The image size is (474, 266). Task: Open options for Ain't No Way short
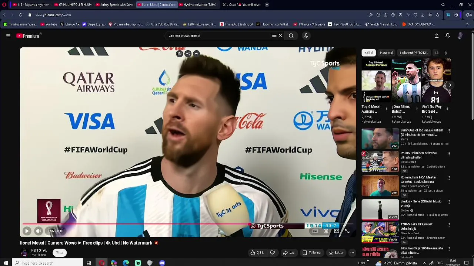[x=447, y=109]
